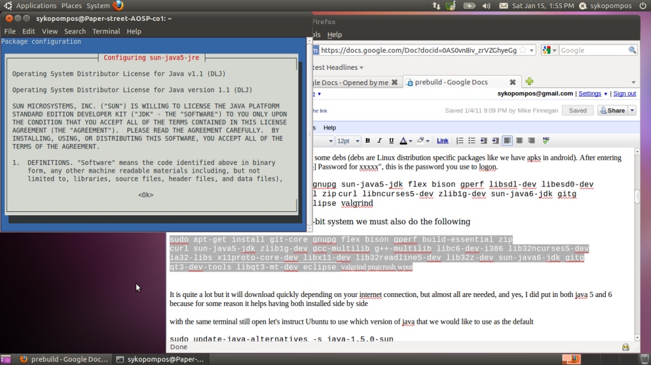This screenshot has width=651, height=365.
Task: Click the Saved button
Action: pos(578,110)
